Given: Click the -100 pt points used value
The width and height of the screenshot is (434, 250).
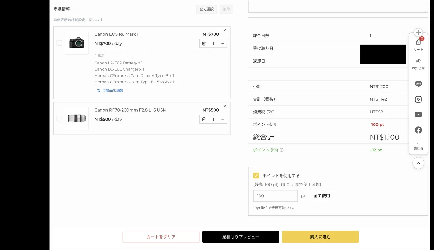Looking at the screenshot, I should (377, 125).
